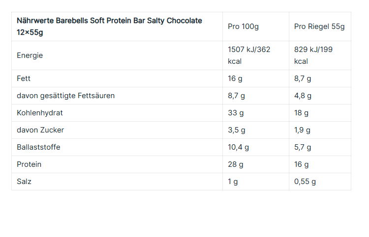Click the '1507 kJ/362 kcal' energy value
The width and height of the screenshot is (369, 237).
tap(249, 55)
